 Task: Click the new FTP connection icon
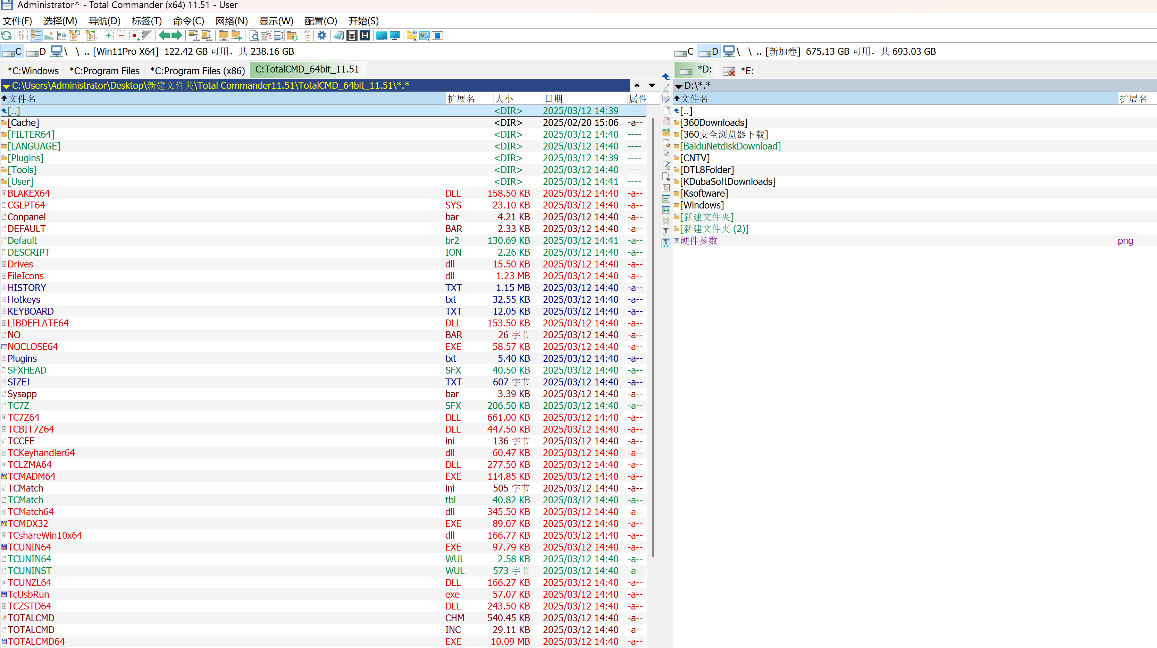pyautogui.click(x=237, y=35)
